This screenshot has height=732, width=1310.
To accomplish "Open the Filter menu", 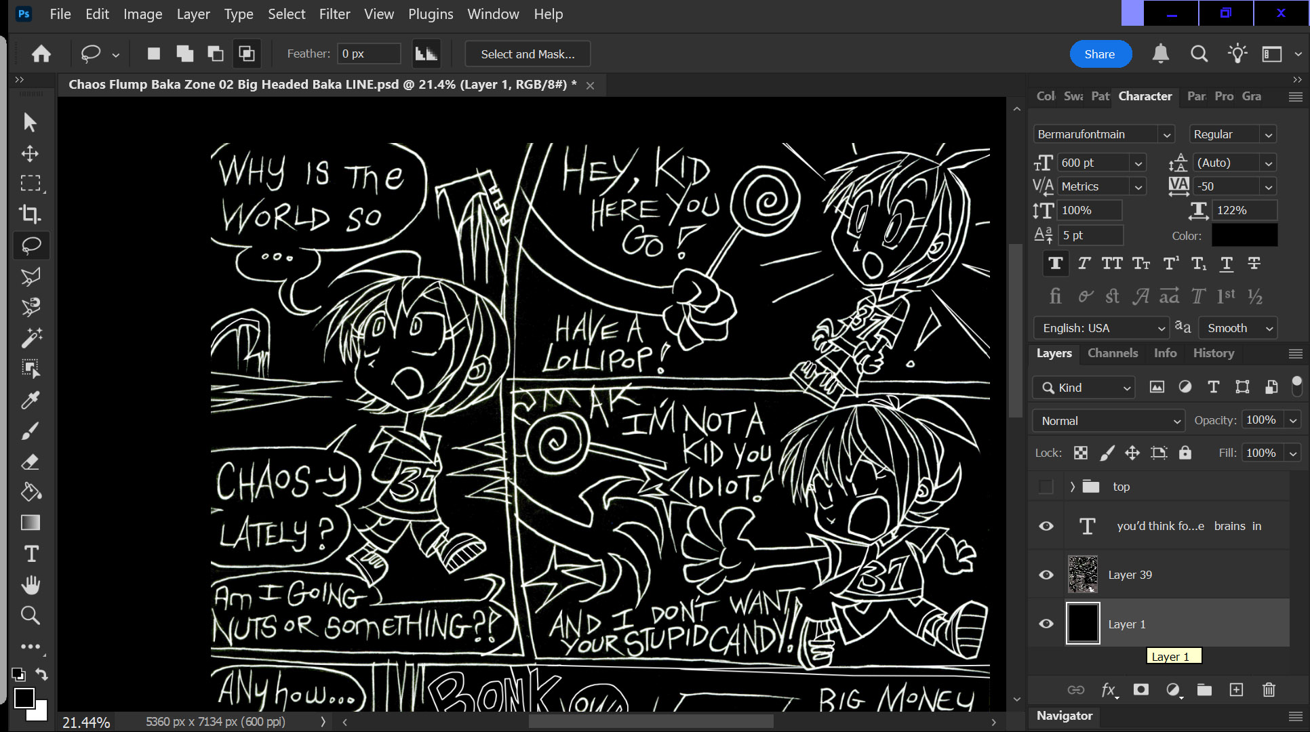I will (334, 14).
